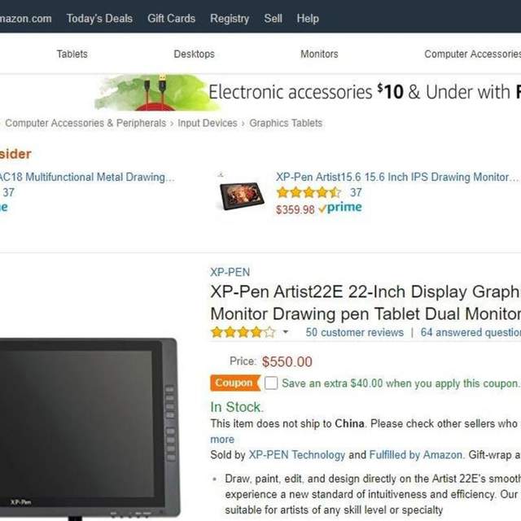Expand shipping notice with the more link

tap(222, 440)
